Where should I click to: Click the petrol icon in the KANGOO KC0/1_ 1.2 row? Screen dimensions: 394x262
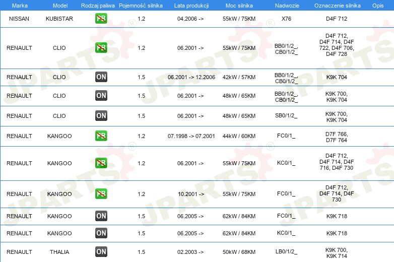tap(101, 163)
